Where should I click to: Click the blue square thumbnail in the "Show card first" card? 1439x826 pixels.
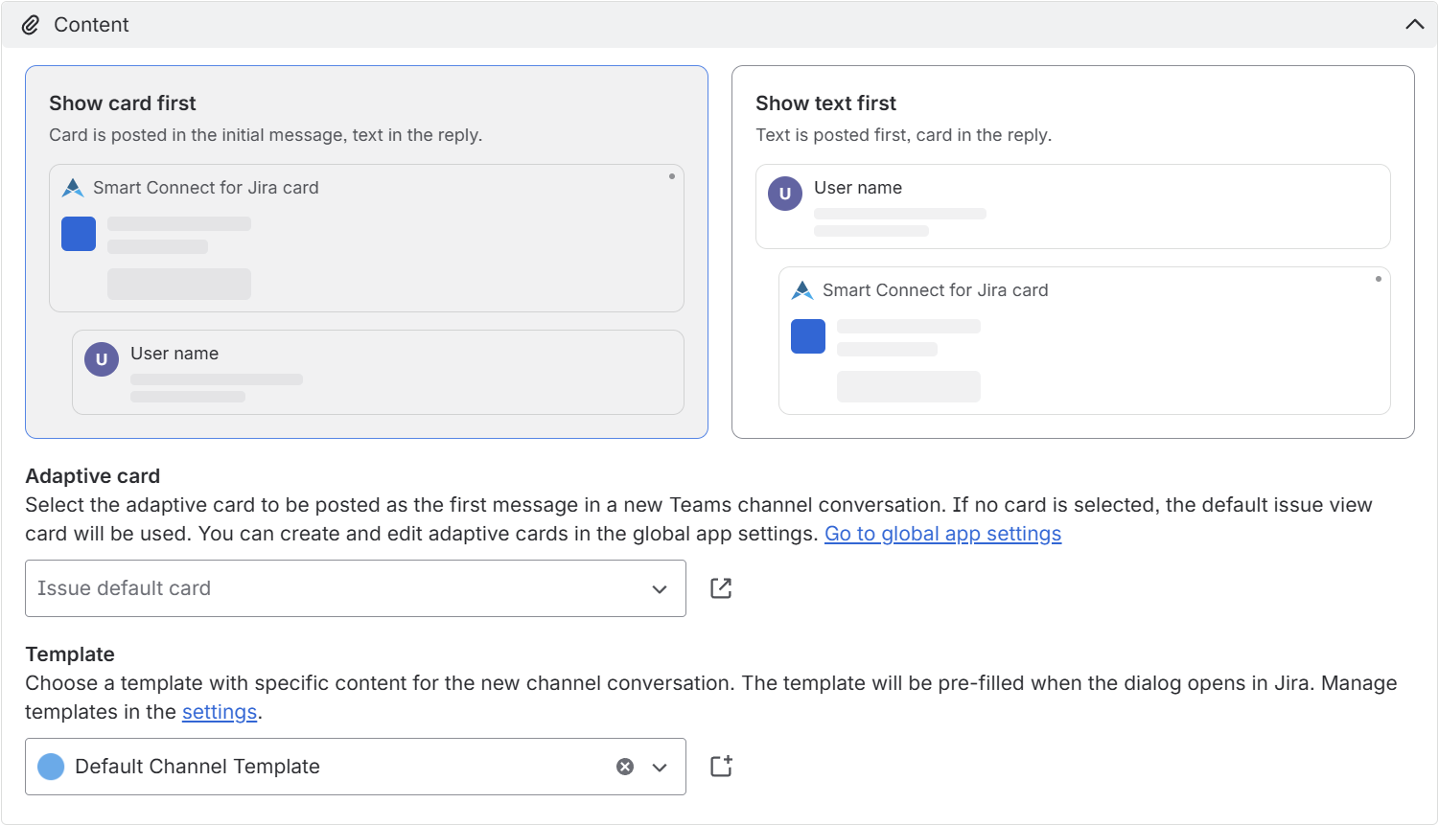[x=79, y=234]
